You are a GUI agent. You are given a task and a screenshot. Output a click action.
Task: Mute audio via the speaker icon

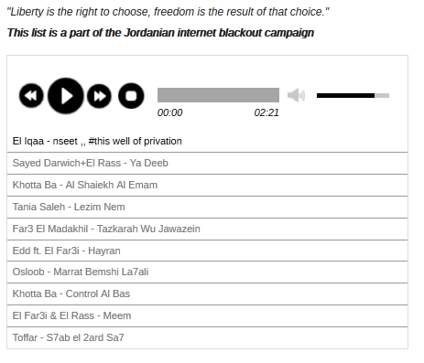[296, 95]
